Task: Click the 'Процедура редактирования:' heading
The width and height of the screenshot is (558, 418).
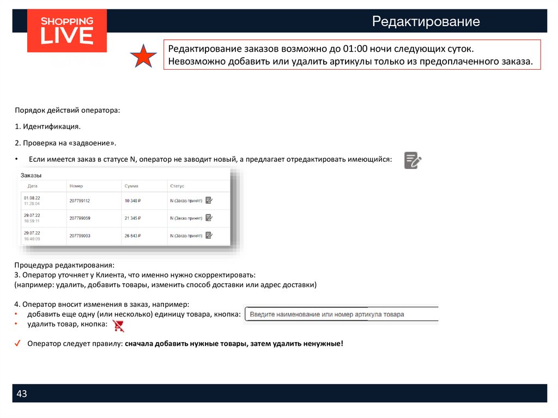Action: tap(64, 265)
